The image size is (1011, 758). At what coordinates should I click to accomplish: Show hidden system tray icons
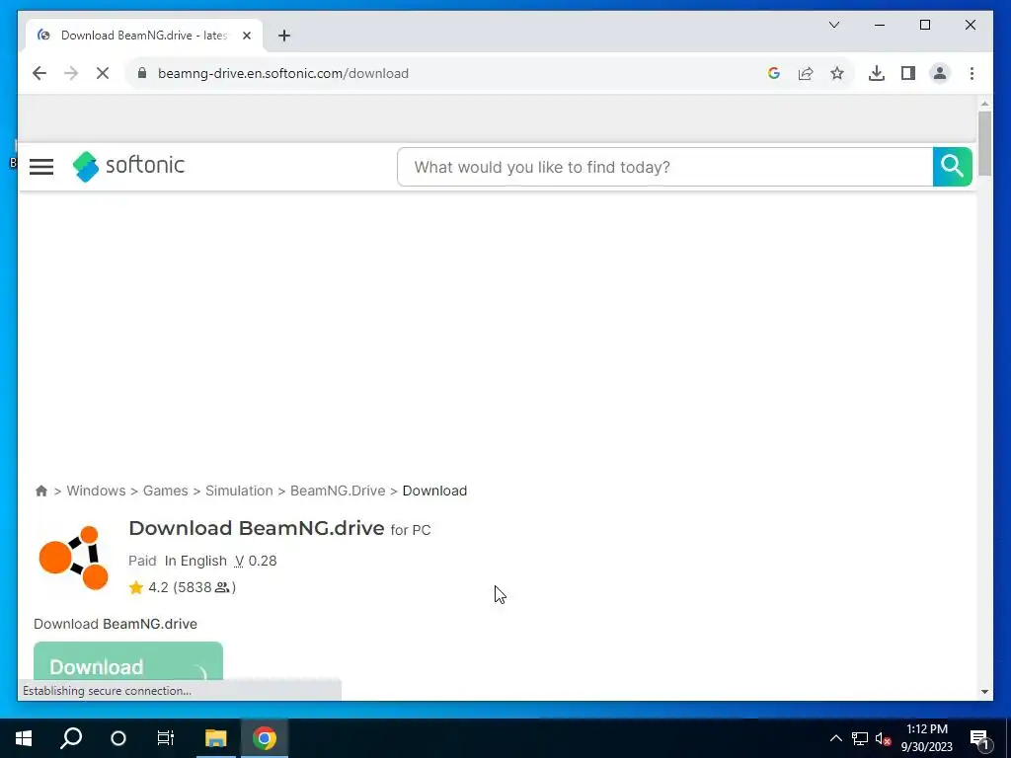point(835,738)
